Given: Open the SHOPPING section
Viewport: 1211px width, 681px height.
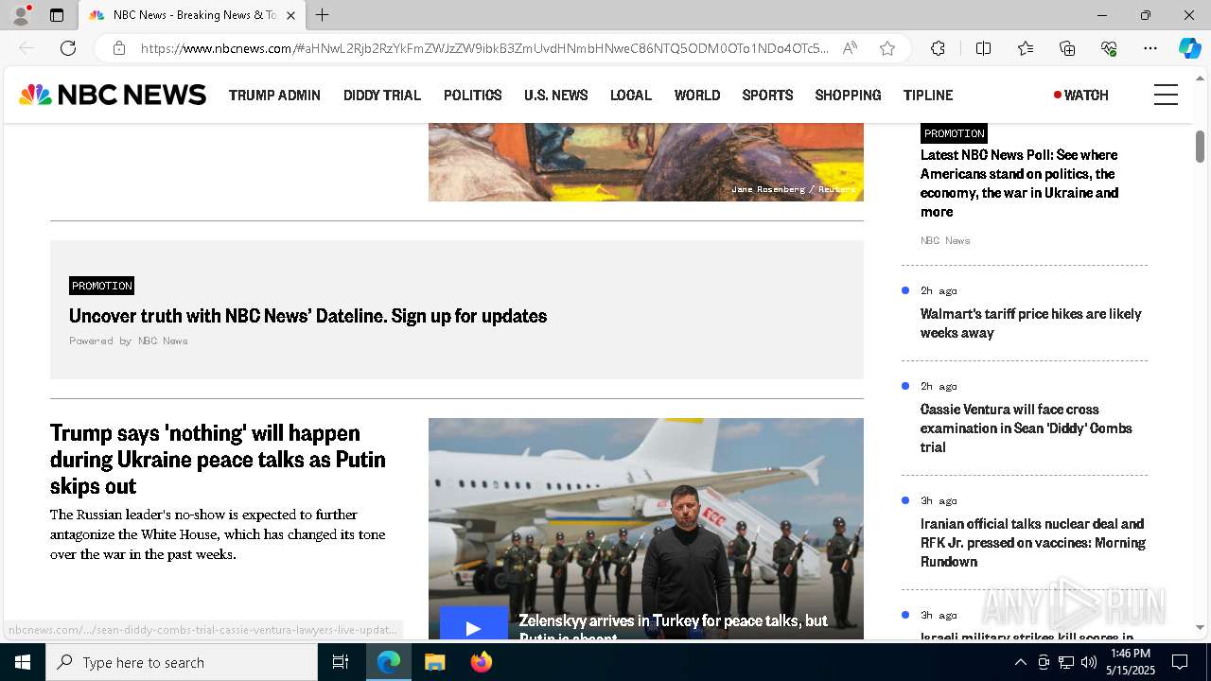Looking at the screenshot, I should (848, 95).
